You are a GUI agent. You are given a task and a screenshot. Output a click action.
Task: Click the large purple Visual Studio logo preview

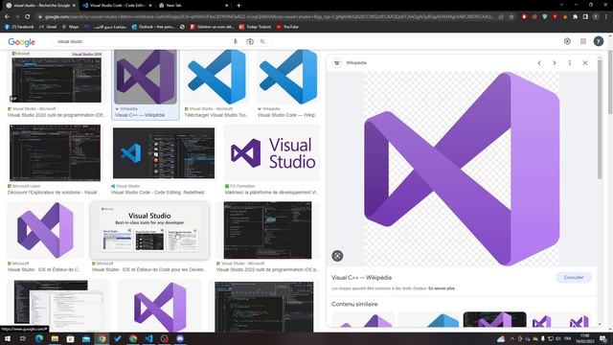pos(462,169)
